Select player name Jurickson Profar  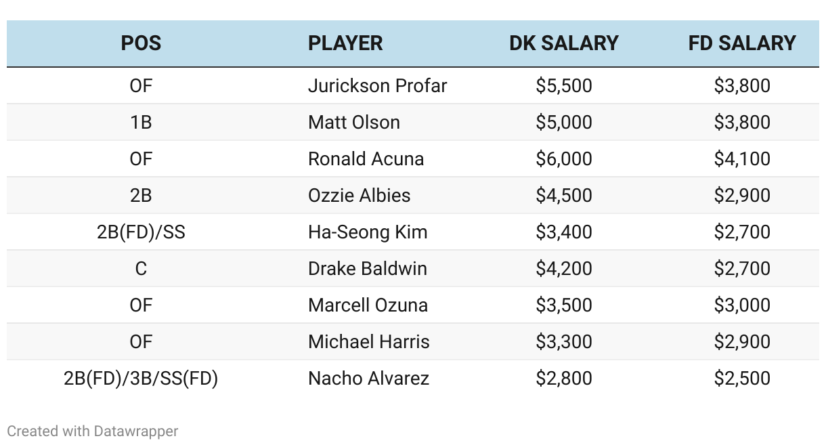point(377,86)
